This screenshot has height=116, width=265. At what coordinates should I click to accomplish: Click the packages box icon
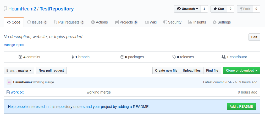pos(122,57)
